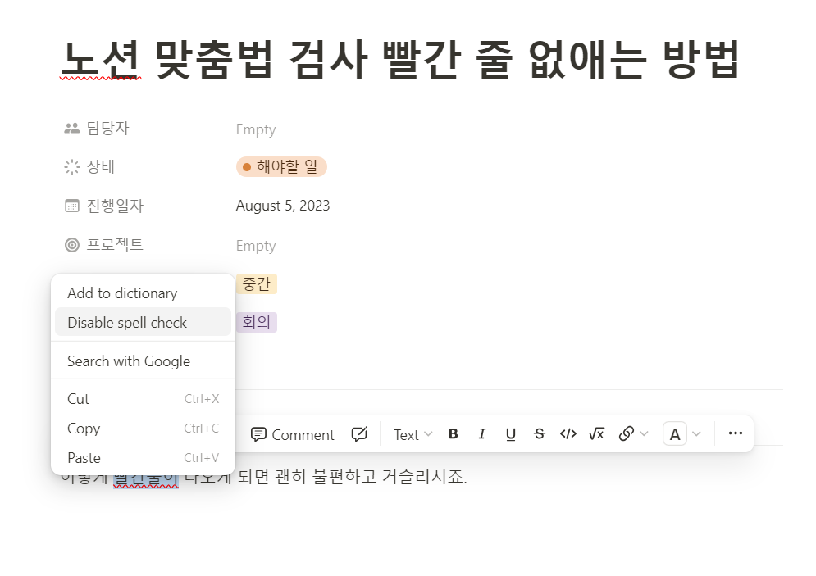Open the 상태 property label
The height and width of the screenshot is (576, 816).
click(x=100, y=167)
